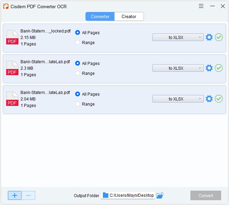Click PDF file icon of the 2.3 MB file
229x205 pixels.
click(x=12, y=68)
